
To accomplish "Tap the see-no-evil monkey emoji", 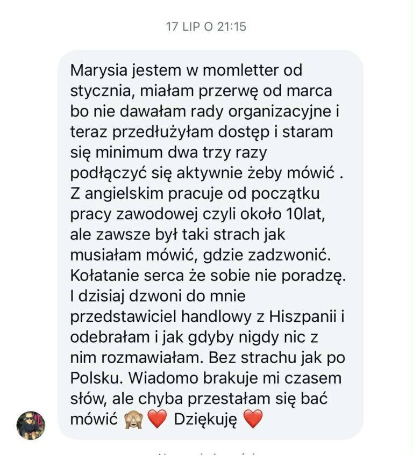I will (133, 419).
